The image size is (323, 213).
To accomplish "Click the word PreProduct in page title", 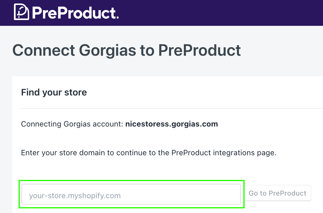I will pos(199,50).
